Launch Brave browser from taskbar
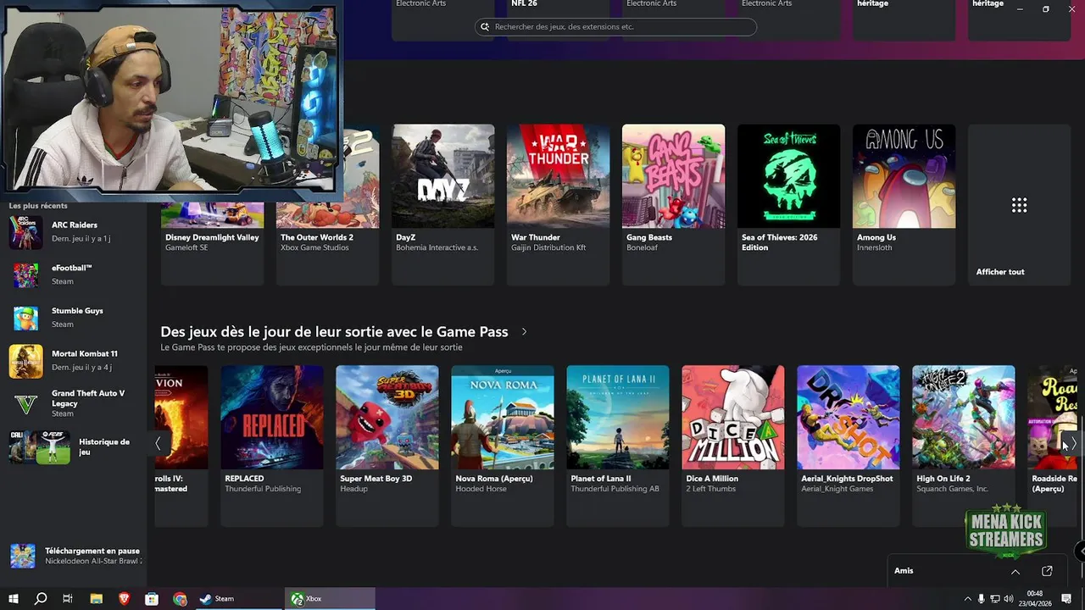Viewport: 1085px width, 610px height. point(124,599)
